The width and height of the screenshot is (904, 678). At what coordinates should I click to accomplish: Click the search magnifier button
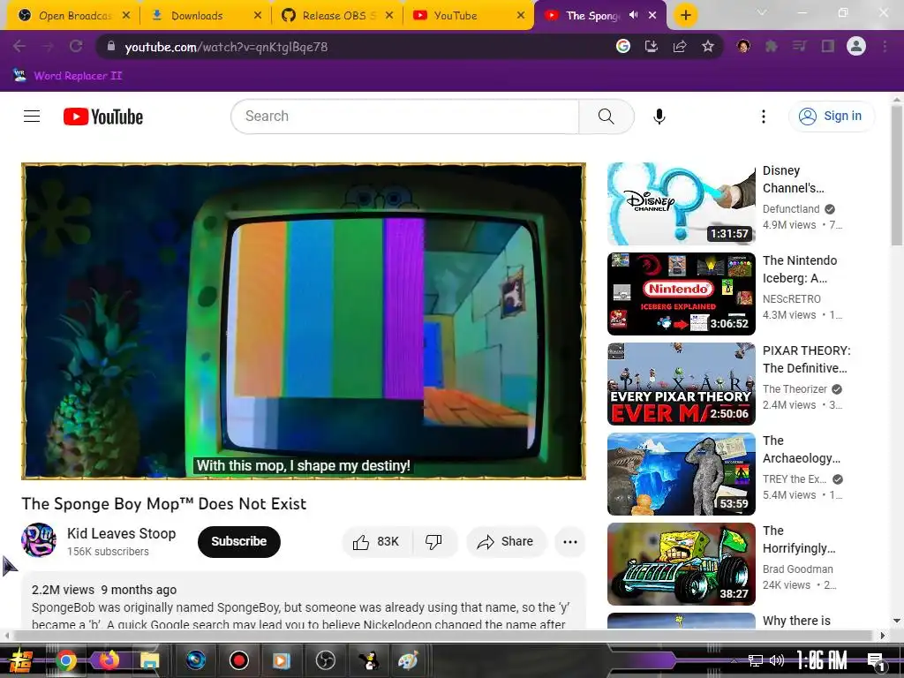[606, 117]
